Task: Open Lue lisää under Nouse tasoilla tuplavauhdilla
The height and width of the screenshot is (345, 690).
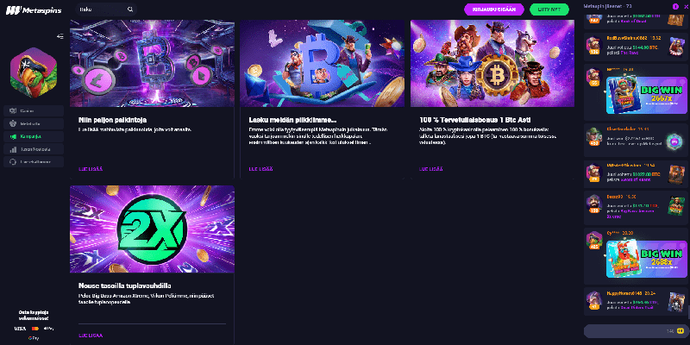Action: [91, 336]
